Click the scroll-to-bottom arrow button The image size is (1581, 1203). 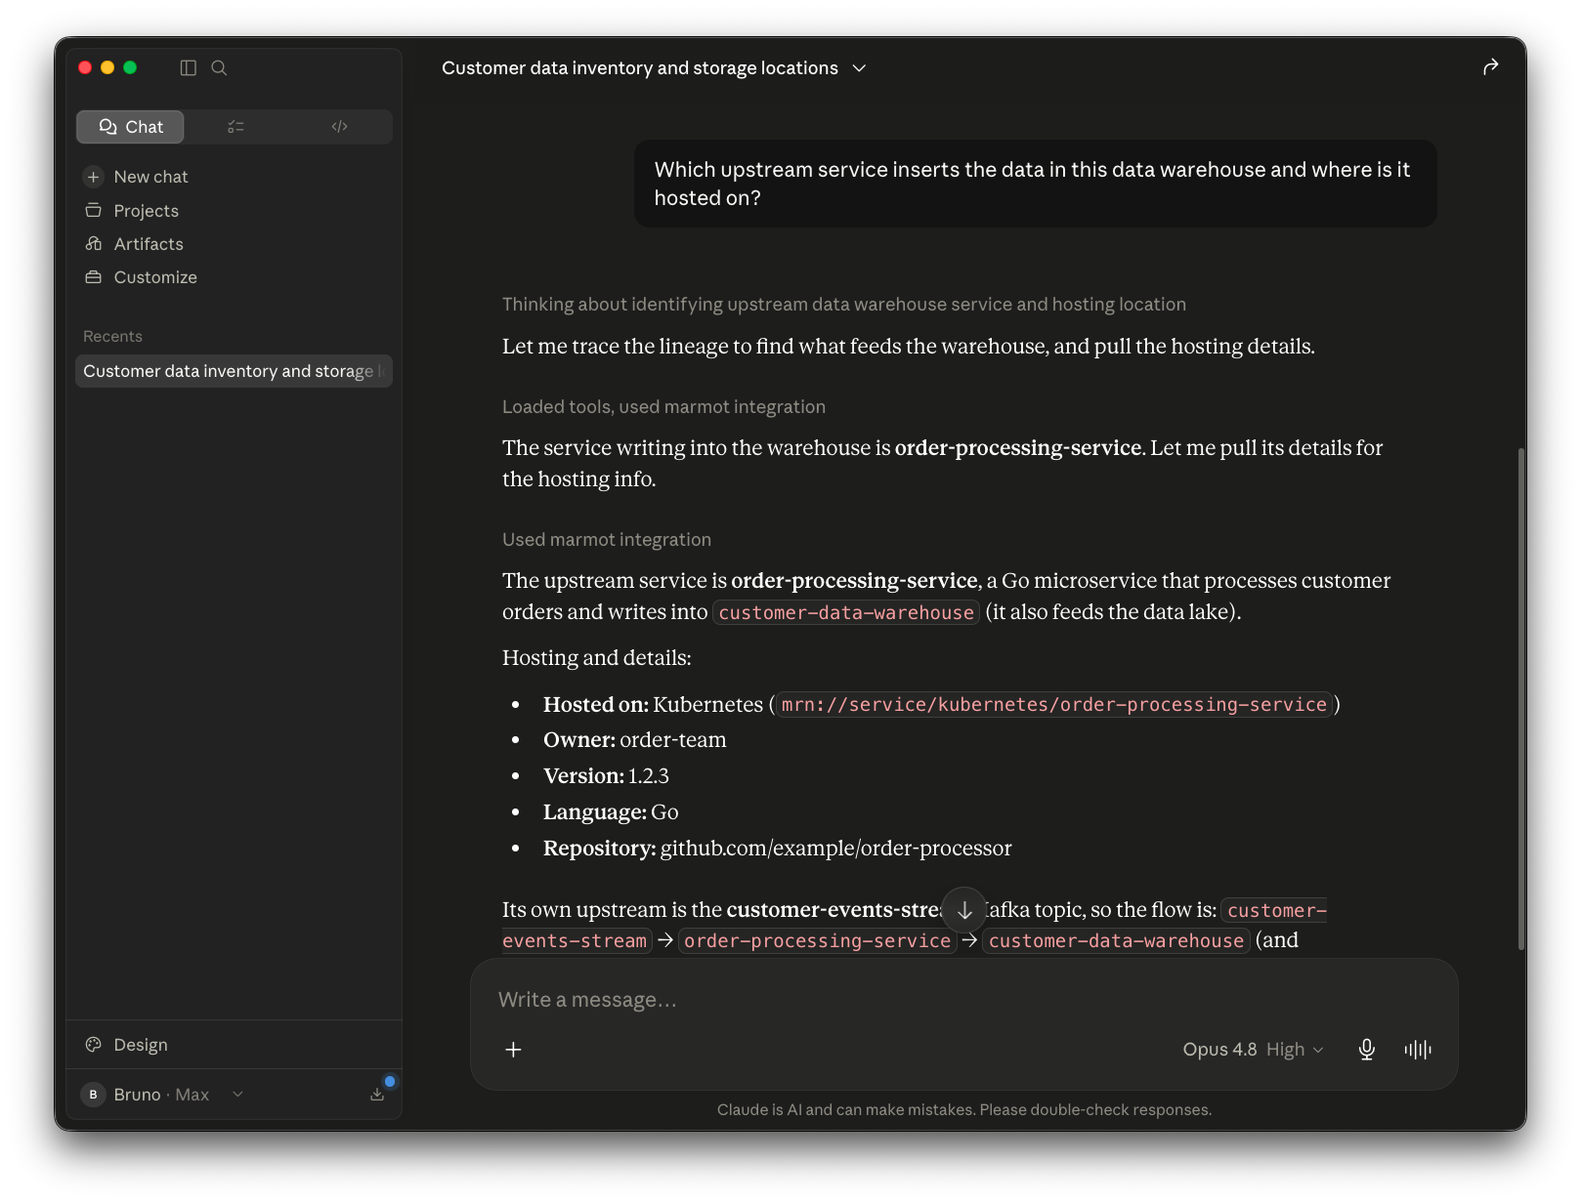point(964,910)
